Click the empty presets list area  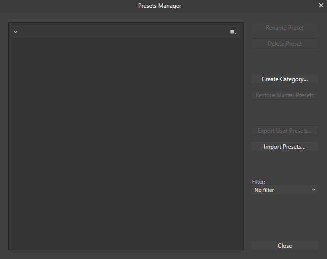click(126, 141)
